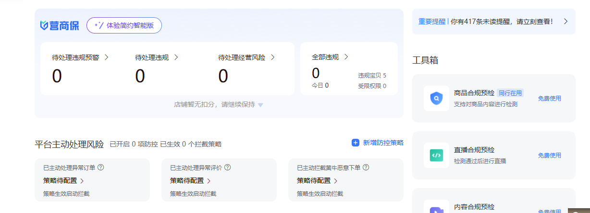This screenshot has width=590, height=213.
Task: Click the 内容合规预检 purple icon
Action: 436,210
